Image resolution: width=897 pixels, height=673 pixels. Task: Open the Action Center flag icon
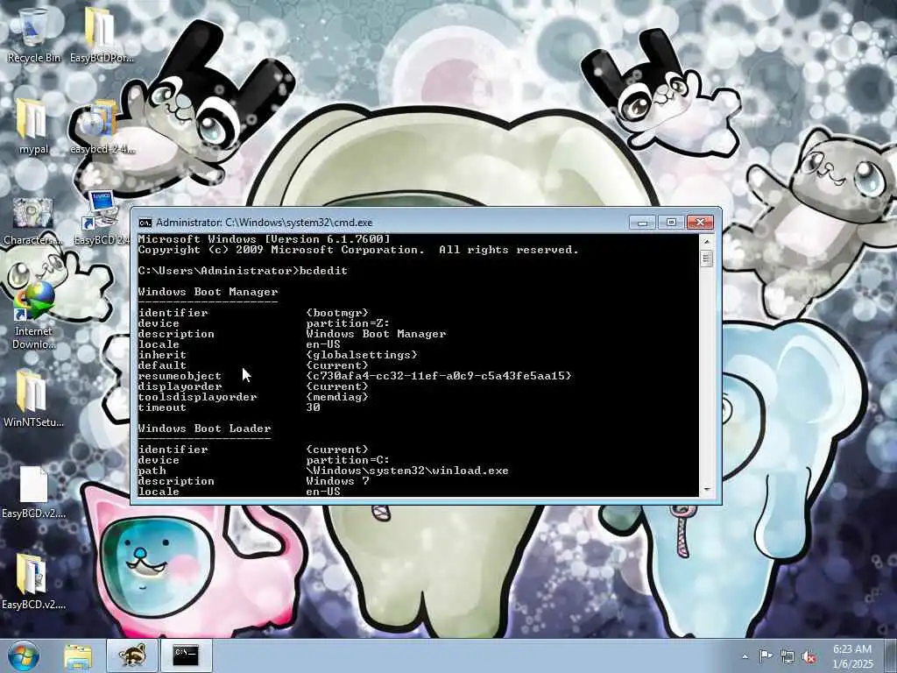point(766,656)
